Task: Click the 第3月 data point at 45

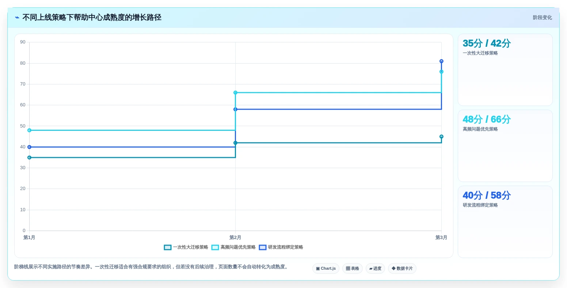Action: (x=441, y=137)
